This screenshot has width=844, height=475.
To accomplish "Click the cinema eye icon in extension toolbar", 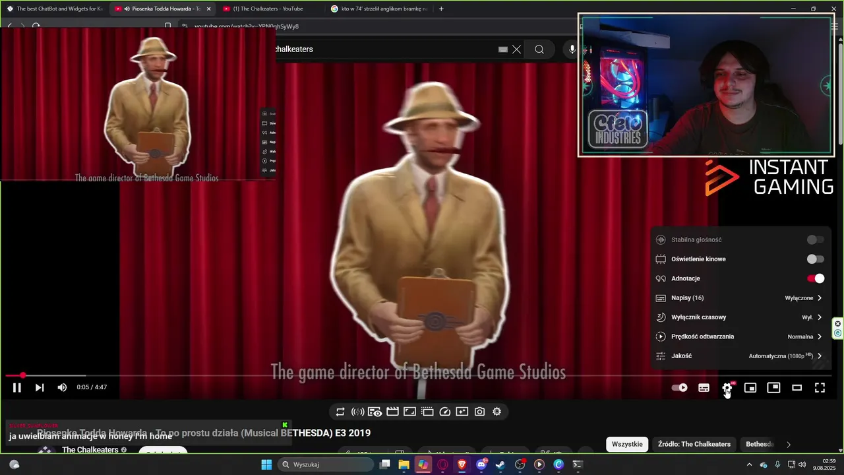I will [375, 412].
